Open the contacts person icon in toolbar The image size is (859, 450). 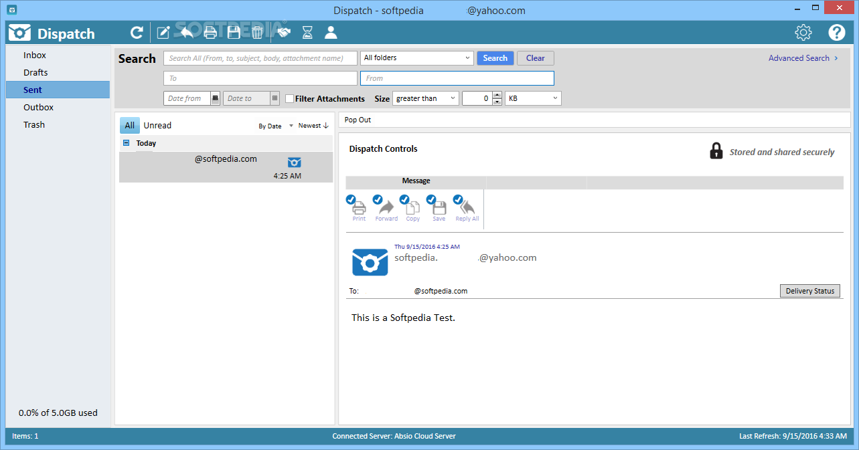(x=331, y=32)
